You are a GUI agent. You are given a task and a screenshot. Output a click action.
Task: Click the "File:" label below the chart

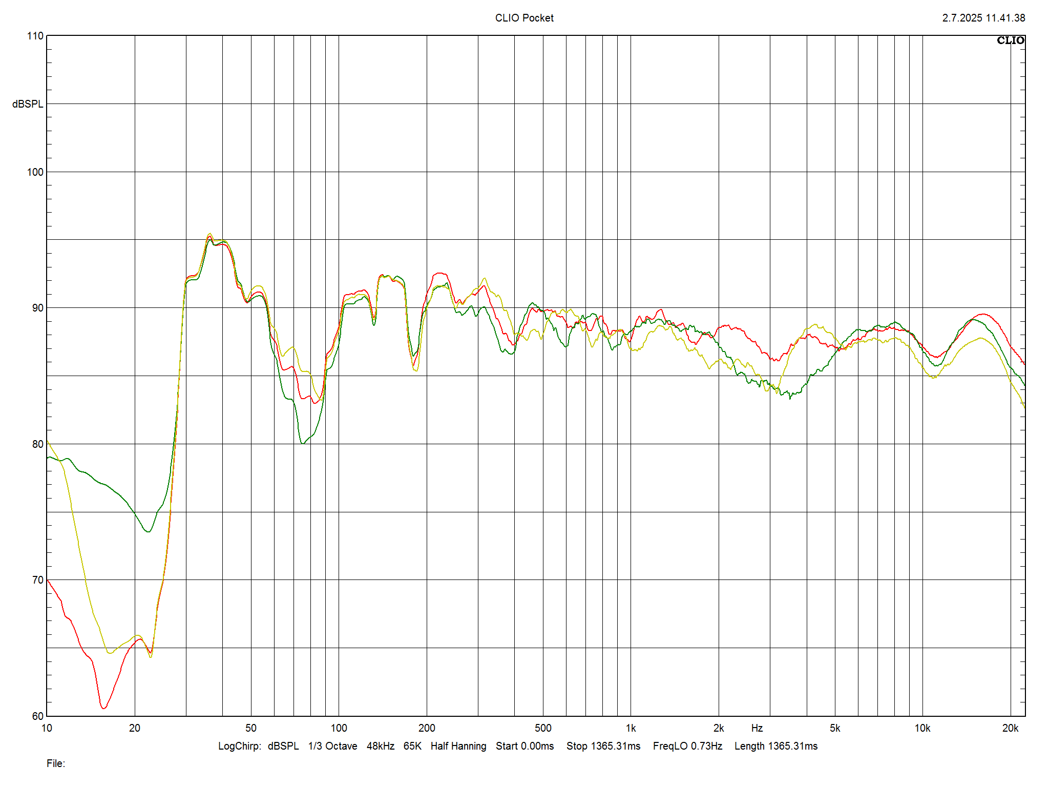56,763
